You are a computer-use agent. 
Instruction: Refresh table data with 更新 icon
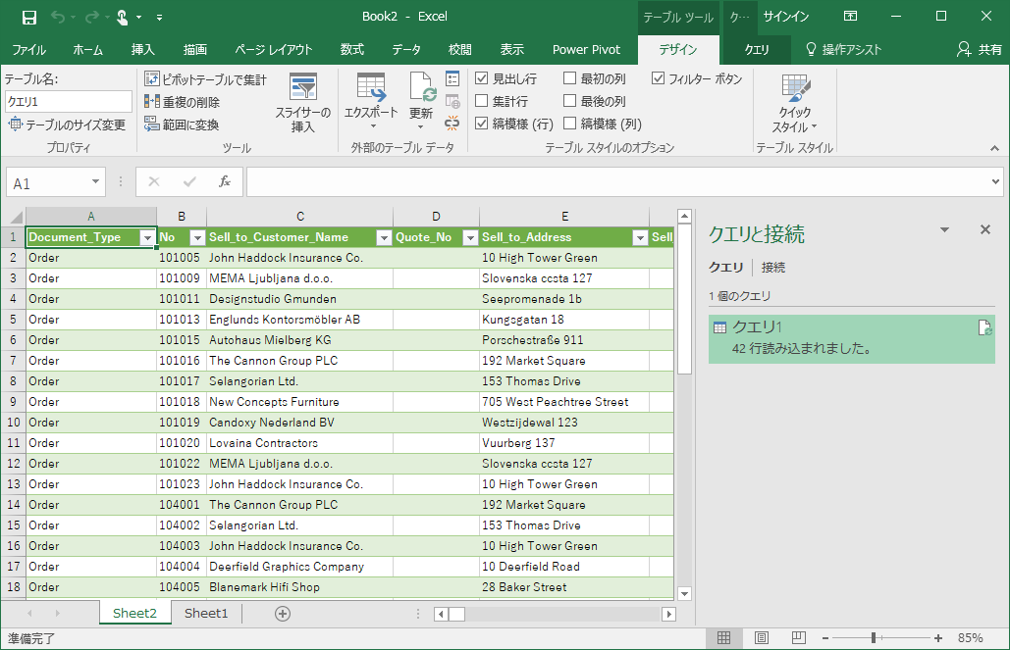point(421,101)
